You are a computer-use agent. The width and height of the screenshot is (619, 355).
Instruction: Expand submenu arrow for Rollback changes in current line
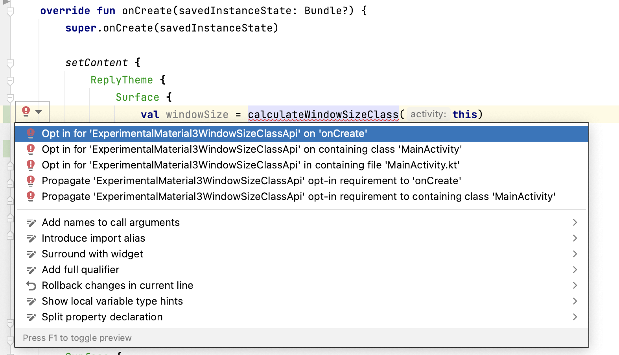point(575,286)
